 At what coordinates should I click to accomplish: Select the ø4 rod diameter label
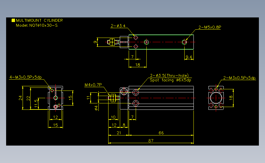pos(96,108)
